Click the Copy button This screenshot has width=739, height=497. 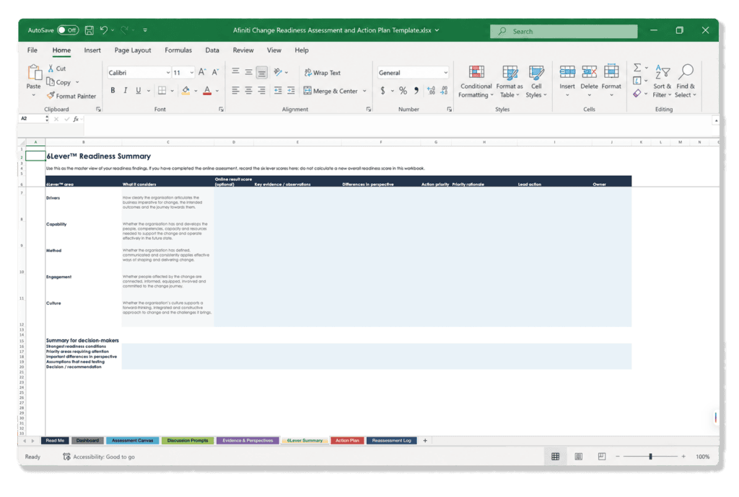(x=59, y=82)
